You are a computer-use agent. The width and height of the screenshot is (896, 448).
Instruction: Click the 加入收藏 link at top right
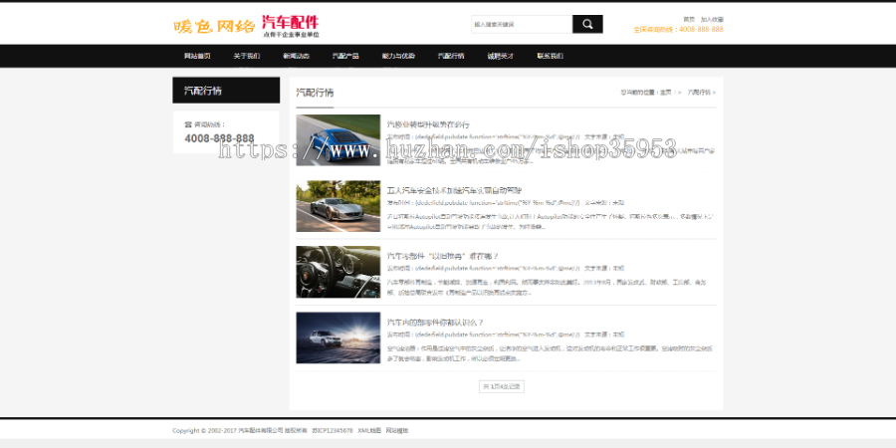[712, 19]
